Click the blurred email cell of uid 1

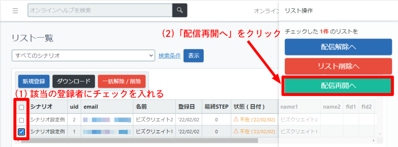coord(107,131)
